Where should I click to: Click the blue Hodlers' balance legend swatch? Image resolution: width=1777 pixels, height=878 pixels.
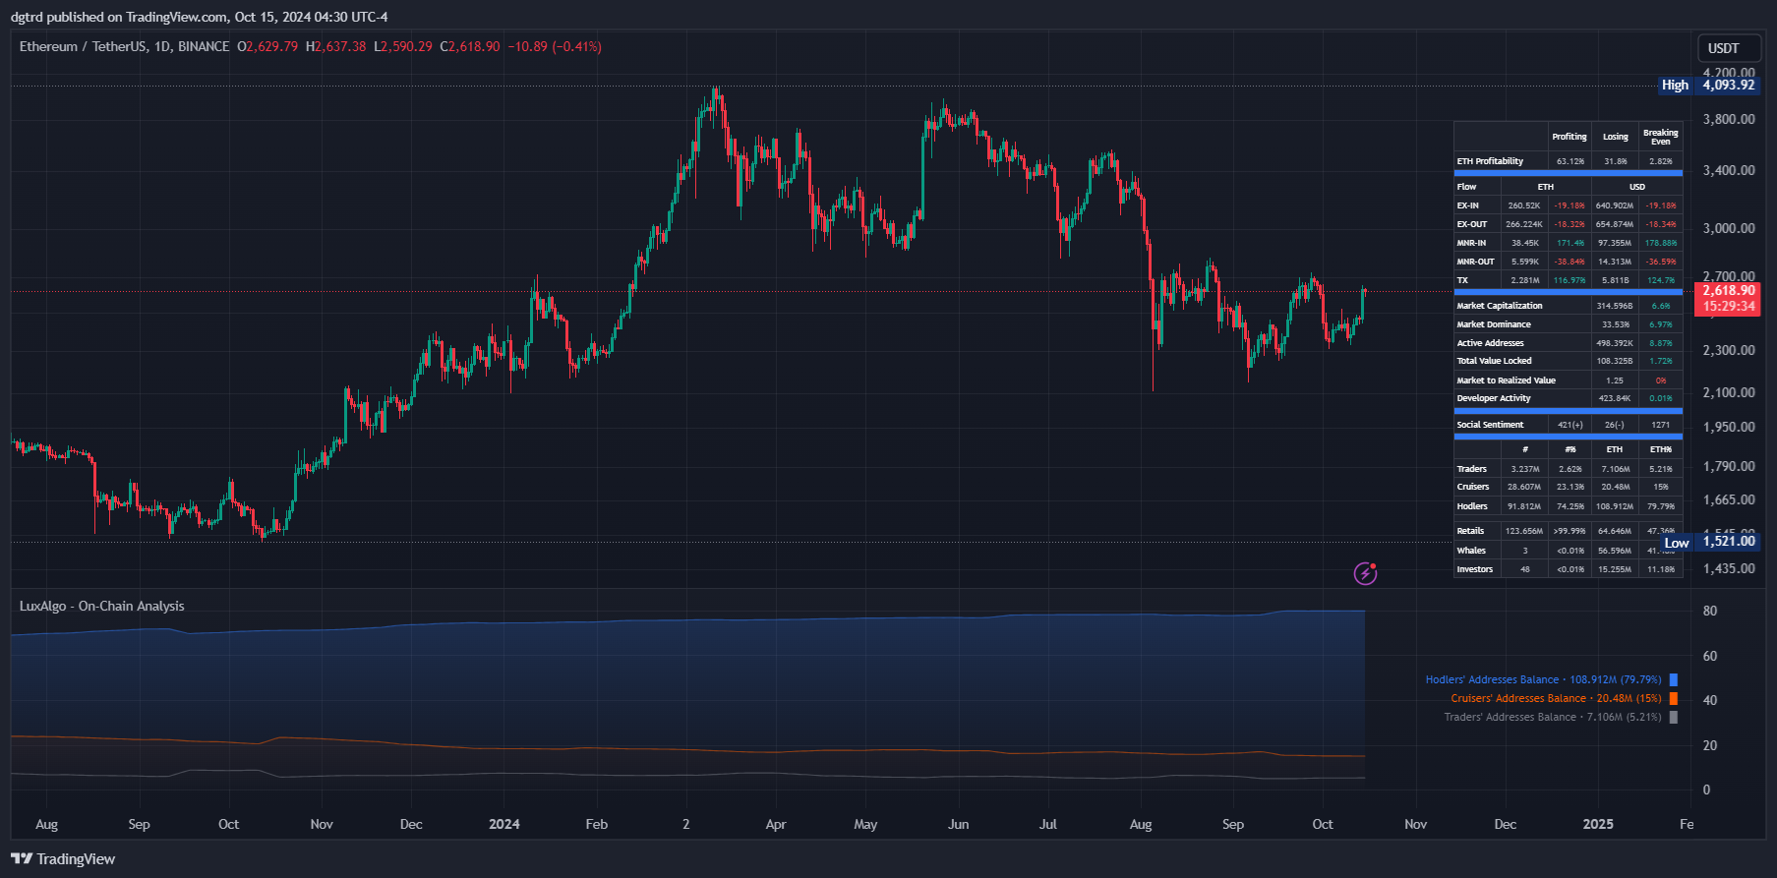tap(1674, 679)
